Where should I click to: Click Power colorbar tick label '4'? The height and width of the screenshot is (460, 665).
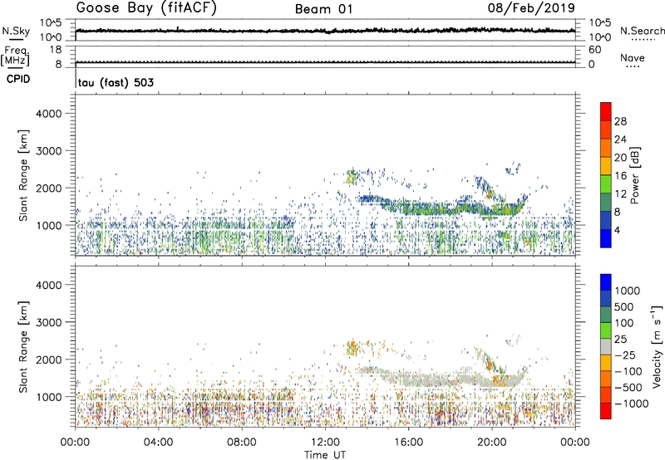617,230
